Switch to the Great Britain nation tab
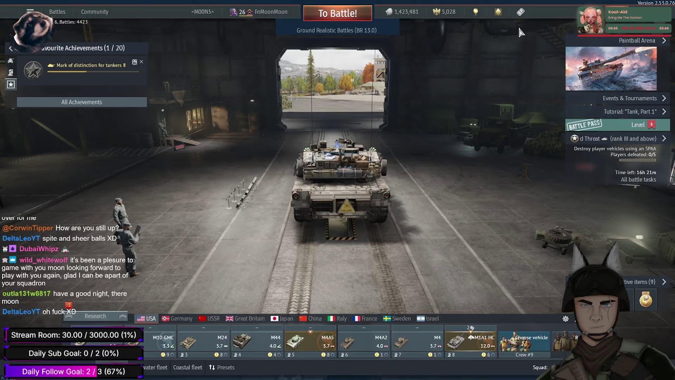 (245, 318)
